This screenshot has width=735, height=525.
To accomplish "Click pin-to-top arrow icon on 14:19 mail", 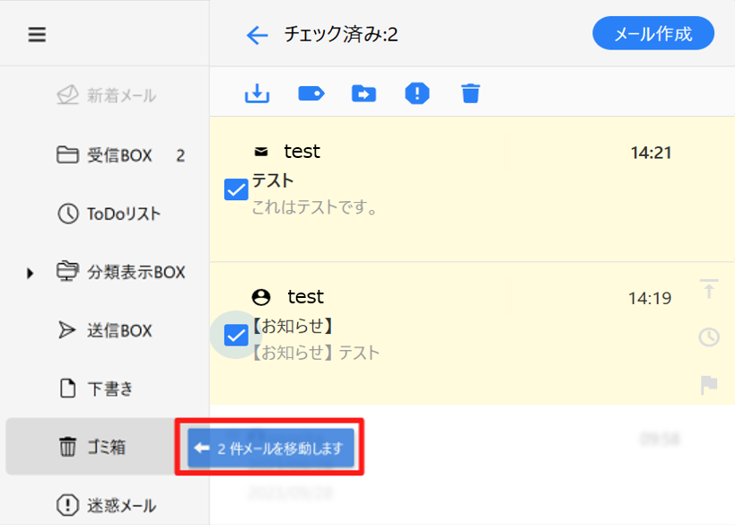I will point(709,289).
